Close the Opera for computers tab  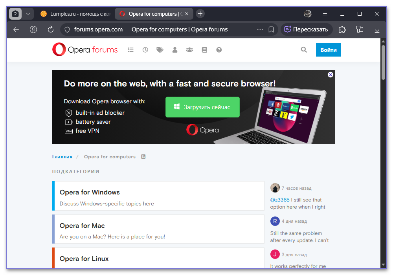click(x=187, y=14)
